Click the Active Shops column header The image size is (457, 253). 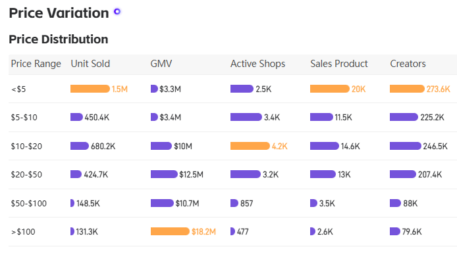[258, 64]
